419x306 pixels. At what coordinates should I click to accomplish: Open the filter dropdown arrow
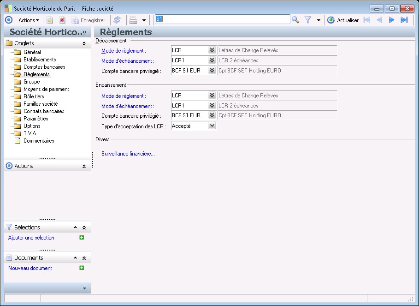click(x=319, y=20)
